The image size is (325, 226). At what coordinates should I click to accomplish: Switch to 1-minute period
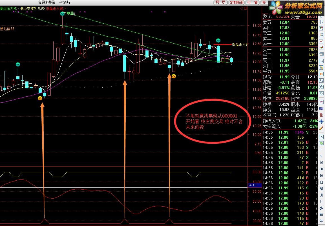(x=321, y=150)
